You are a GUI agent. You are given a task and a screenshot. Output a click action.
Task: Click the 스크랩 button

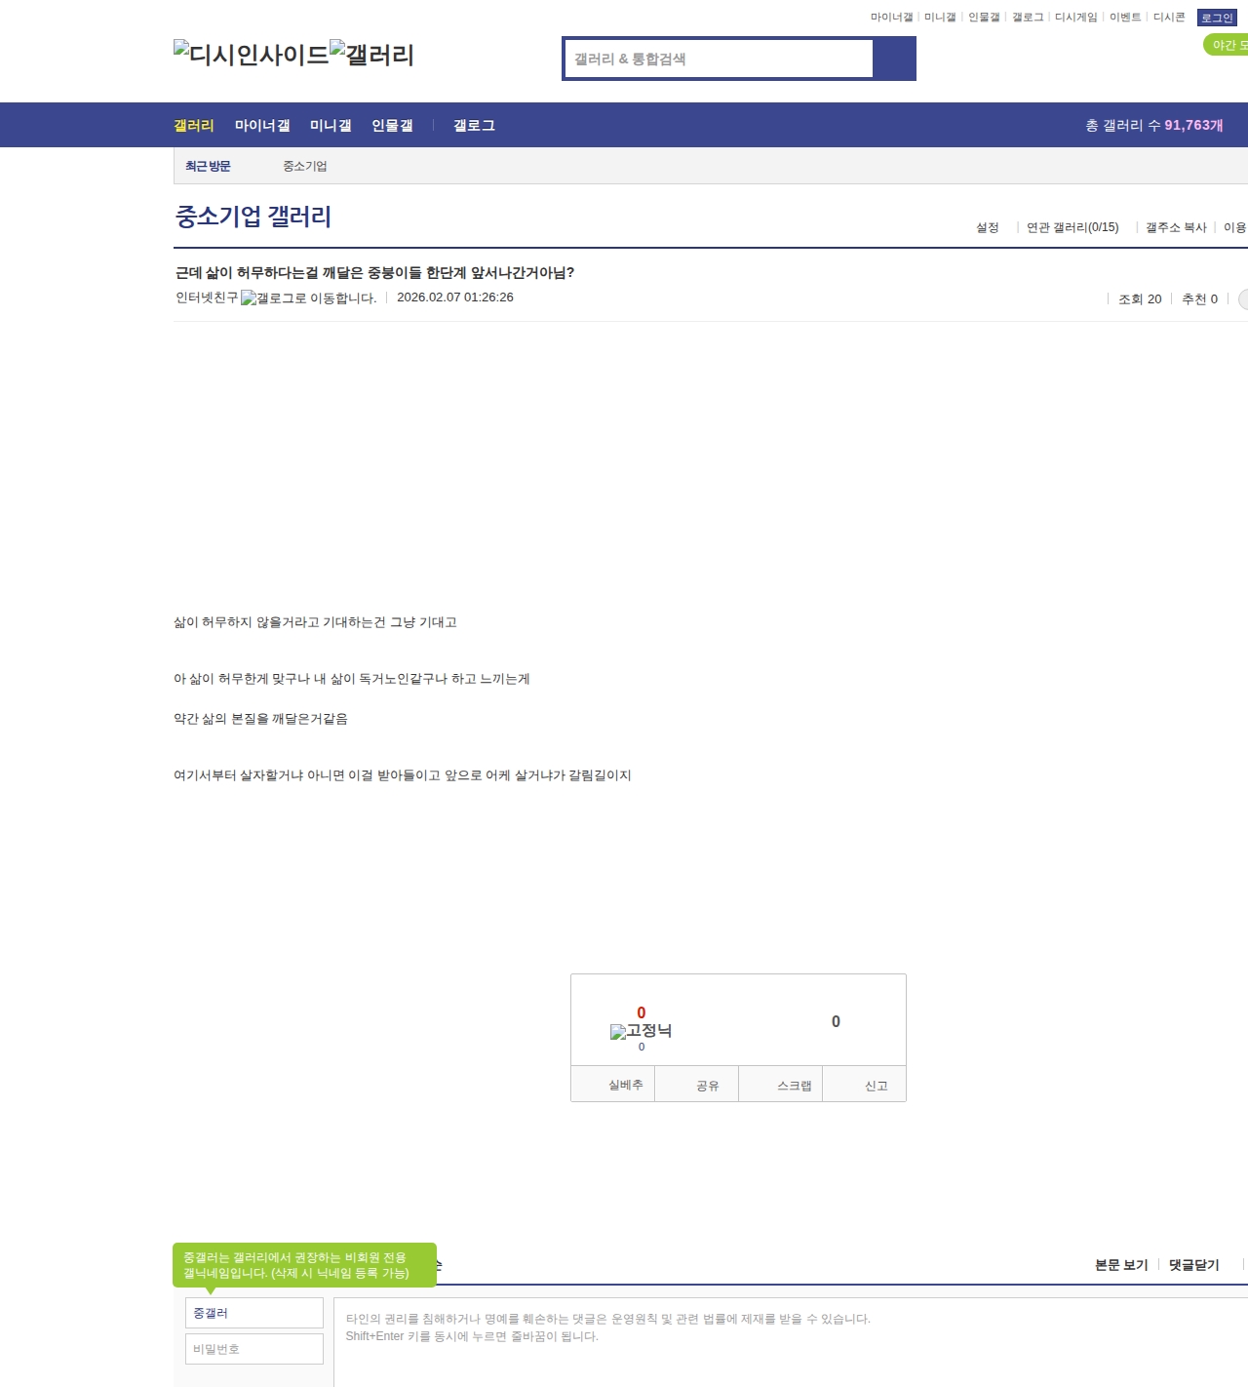click(794, 1086)
